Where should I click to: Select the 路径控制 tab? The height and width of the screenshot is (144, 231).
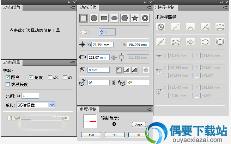tap(166, 7)
